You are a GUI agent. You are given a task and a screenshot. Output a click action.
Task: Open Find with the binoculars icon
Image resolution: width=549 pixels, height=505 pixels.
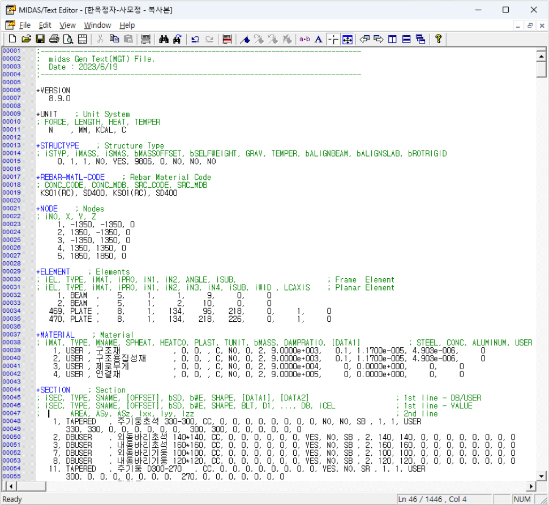(x=165, y=39)
